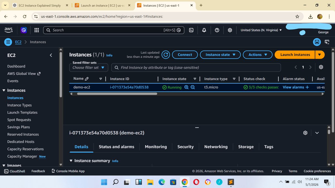Open details panel settings gear
The height and width of the screenshot is (188, 335).
[x=305, y=133]
